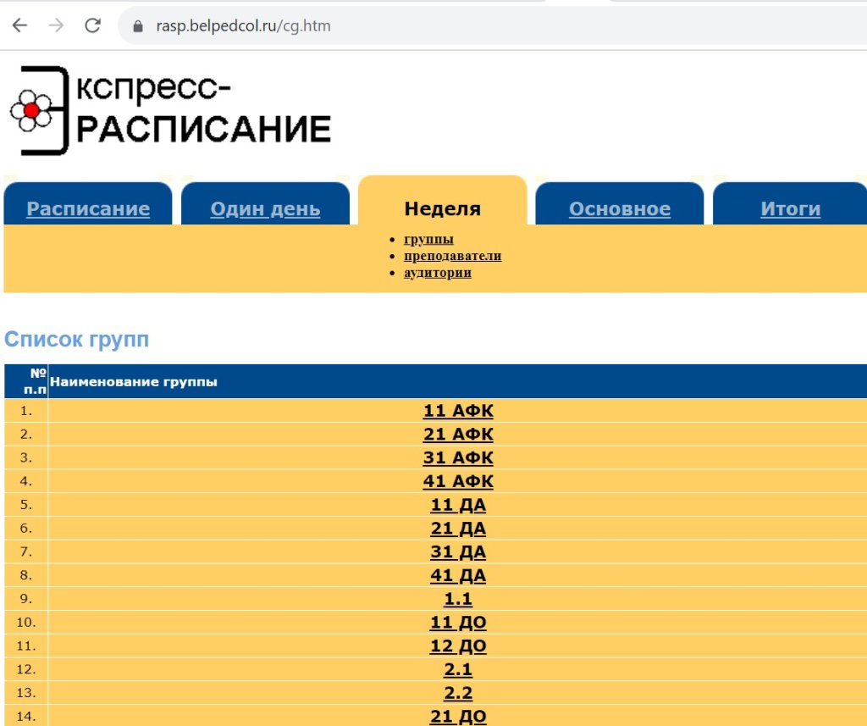Open the Основное tab
Image resolution: width=867 pixels, height=726 pixels.
click(619, 209)
